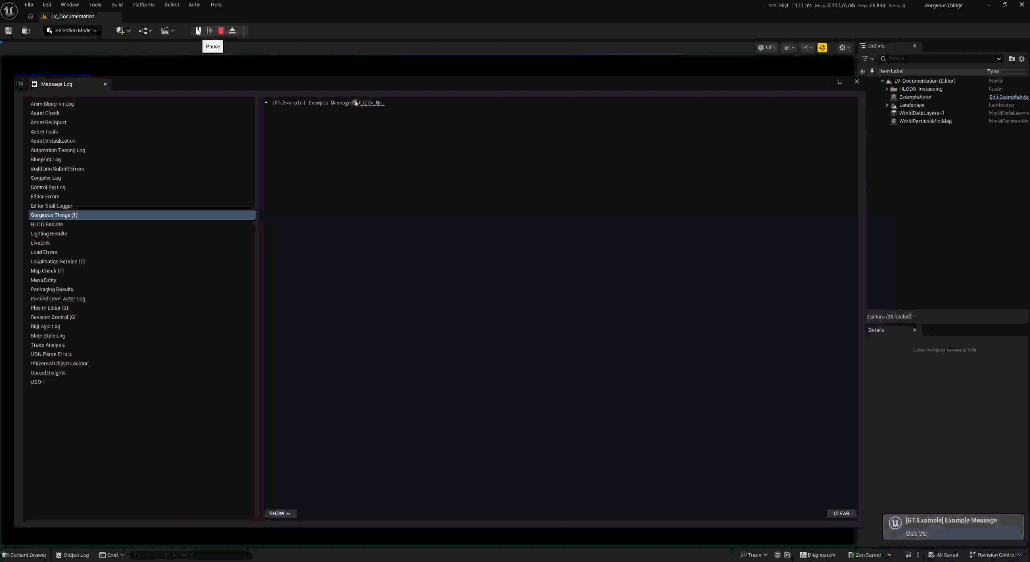The height and width of the screenshot is (562, 1030).
Task: Open the Outliner filter dropdown
Action: (868, 59)
